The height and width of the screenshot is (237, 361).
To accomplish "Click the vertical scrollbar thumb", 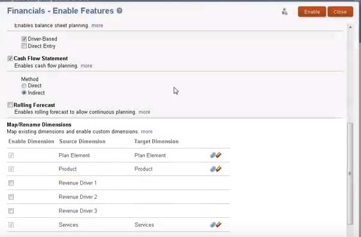I will [x=350, y=174].
